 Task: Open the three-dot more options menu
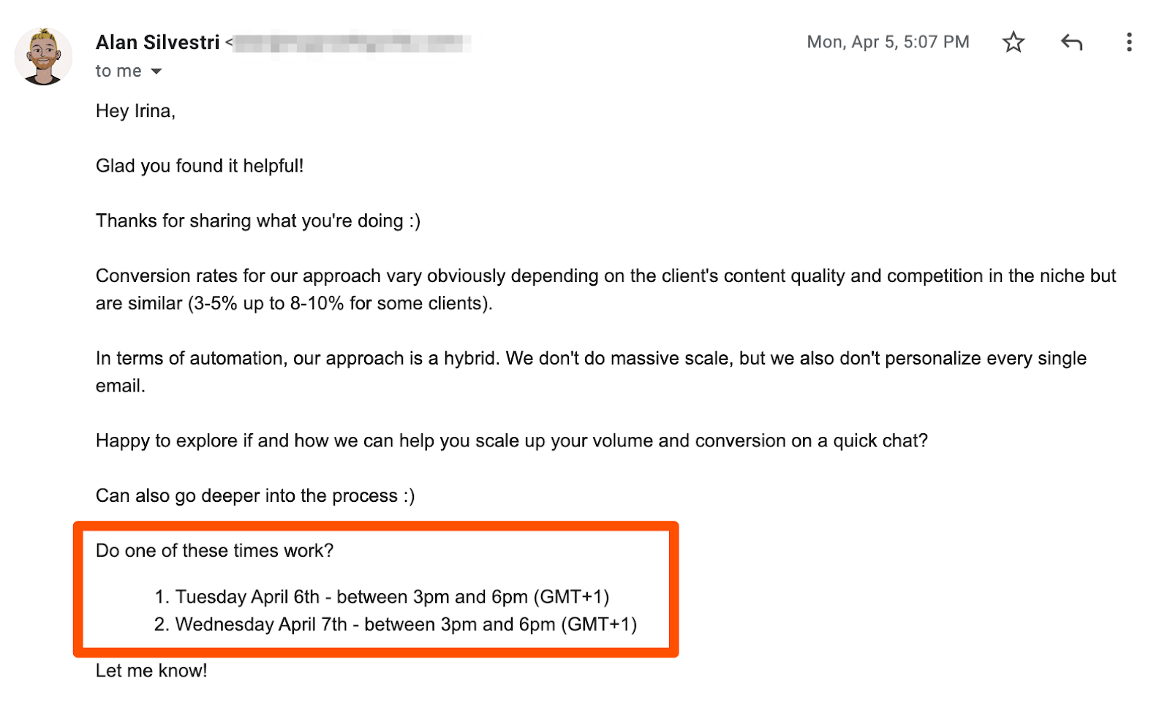[1129, 42]
